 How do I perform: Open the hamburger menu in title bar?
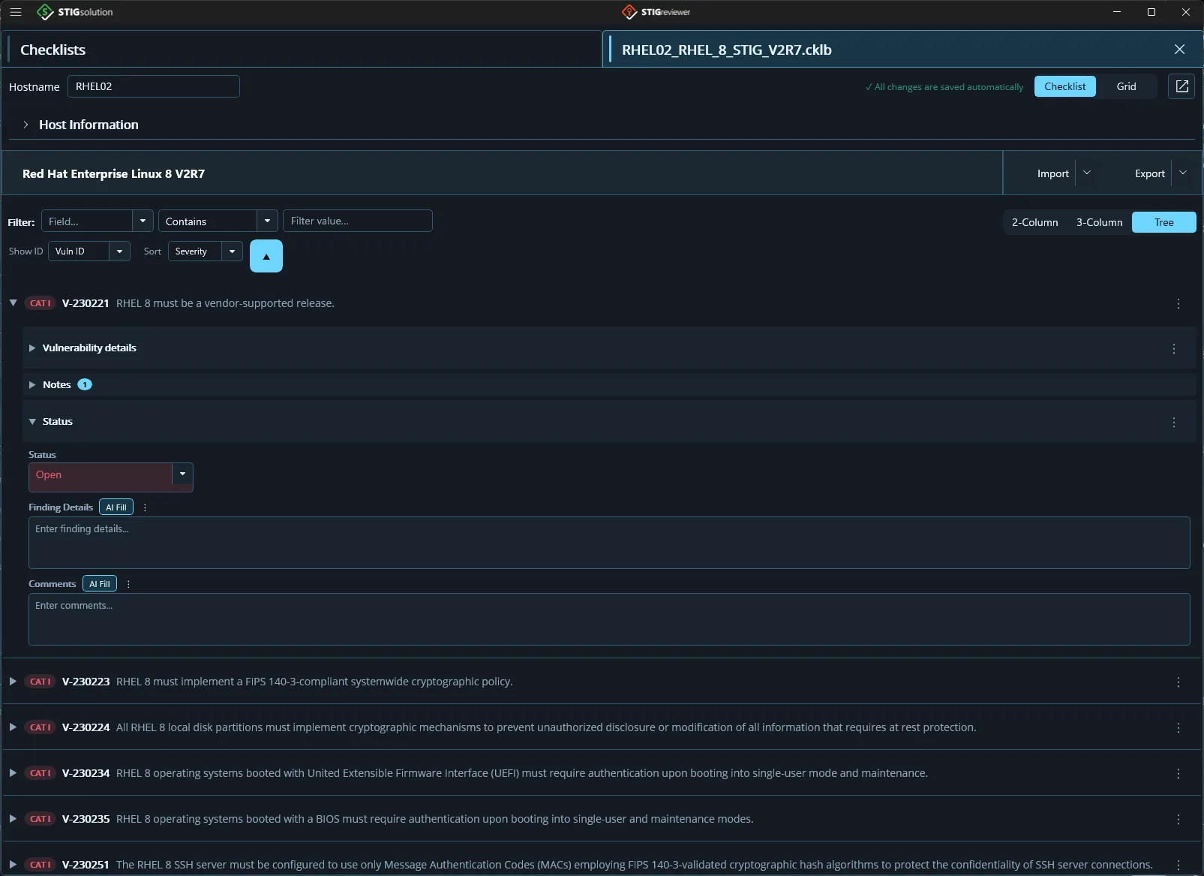[x=16, y=12]
